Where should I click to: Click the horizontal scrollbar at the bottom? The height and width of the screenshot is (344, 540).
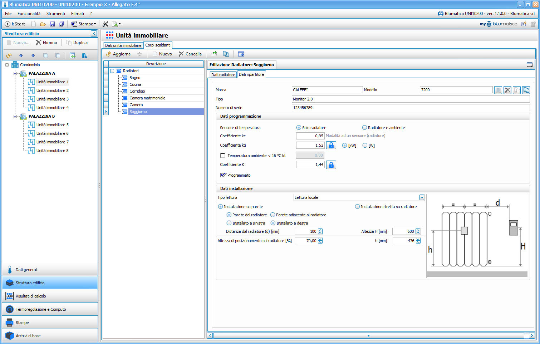point(368,335)
